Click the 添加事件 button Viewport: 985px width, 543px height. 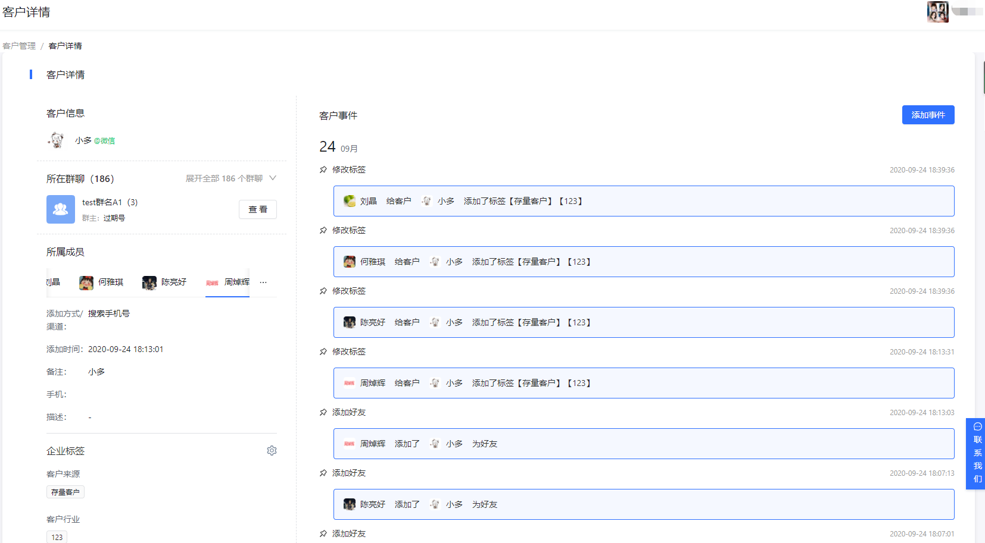928,115
